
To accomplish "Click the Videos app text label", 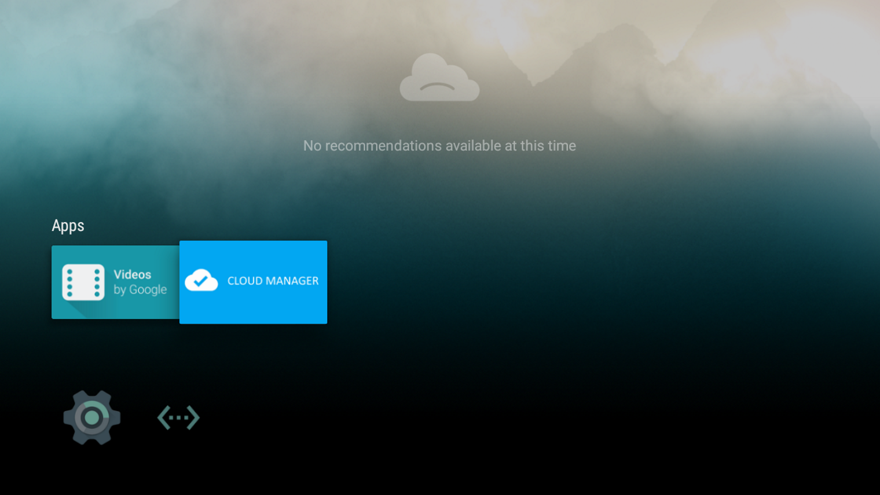I will click(x=132, y=275).
